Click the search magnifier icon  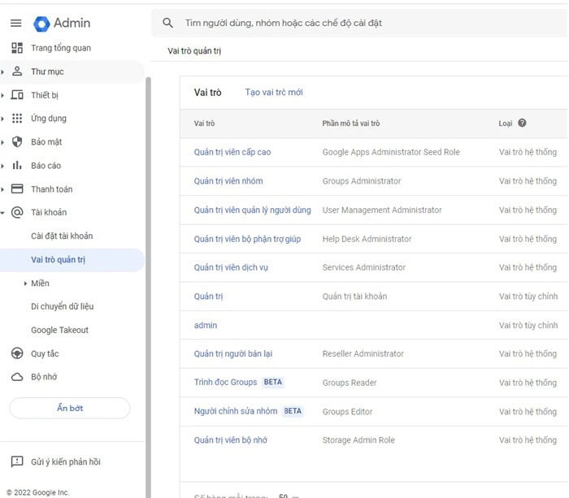(x=167, y=23)
